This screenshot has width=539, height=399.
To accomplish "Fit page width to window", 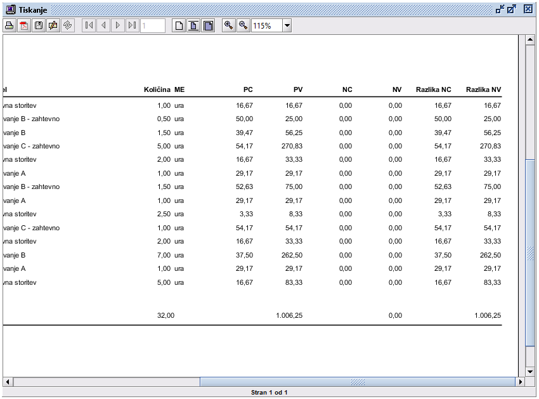I will pos(208,25).
